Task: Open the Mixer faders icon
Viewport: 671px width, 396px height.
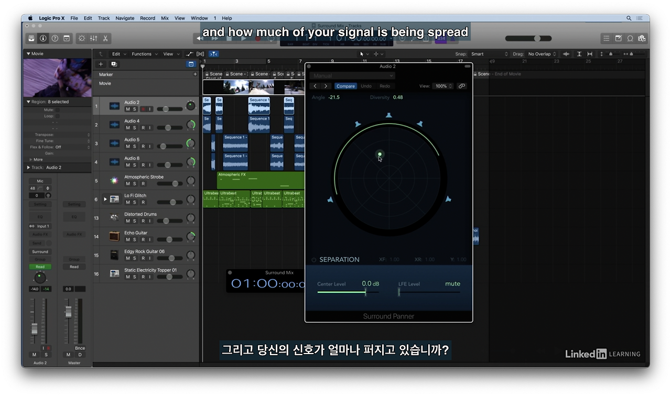Action: point(93,38)
